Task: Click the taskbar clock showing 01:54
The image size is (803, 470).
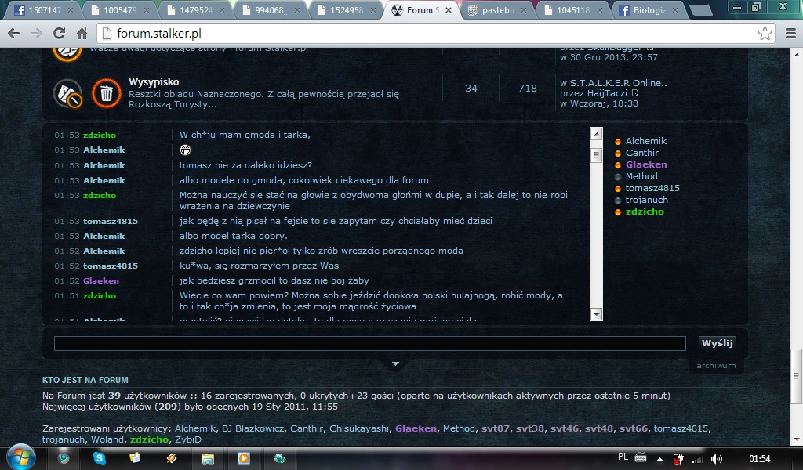Action: [759, 459]
